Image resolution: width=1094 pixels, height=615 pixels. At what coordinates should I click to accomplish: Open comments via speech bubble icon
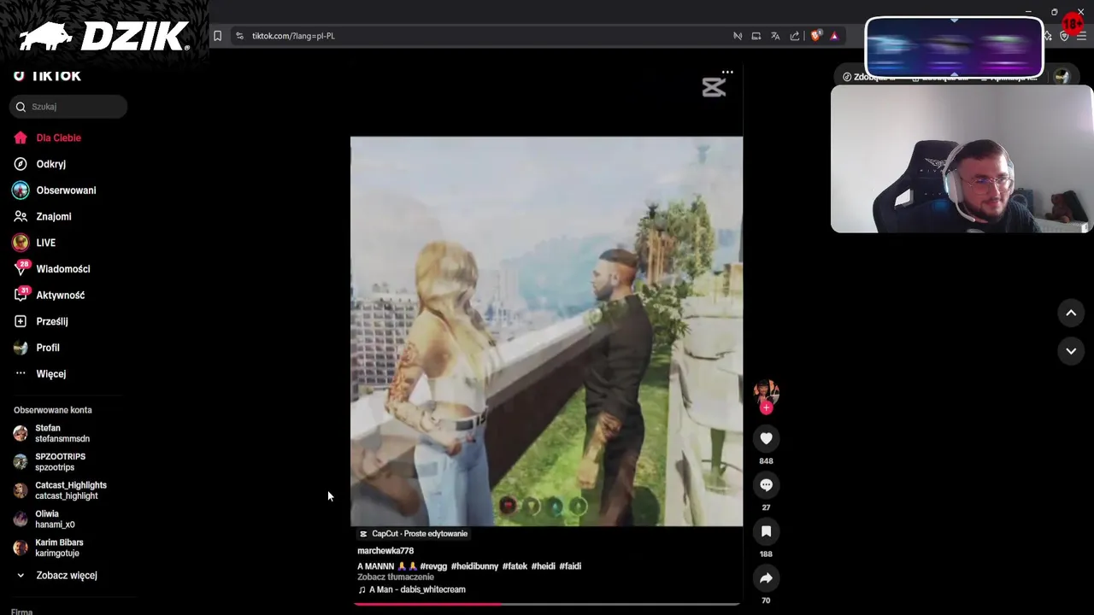click(766, 485)
